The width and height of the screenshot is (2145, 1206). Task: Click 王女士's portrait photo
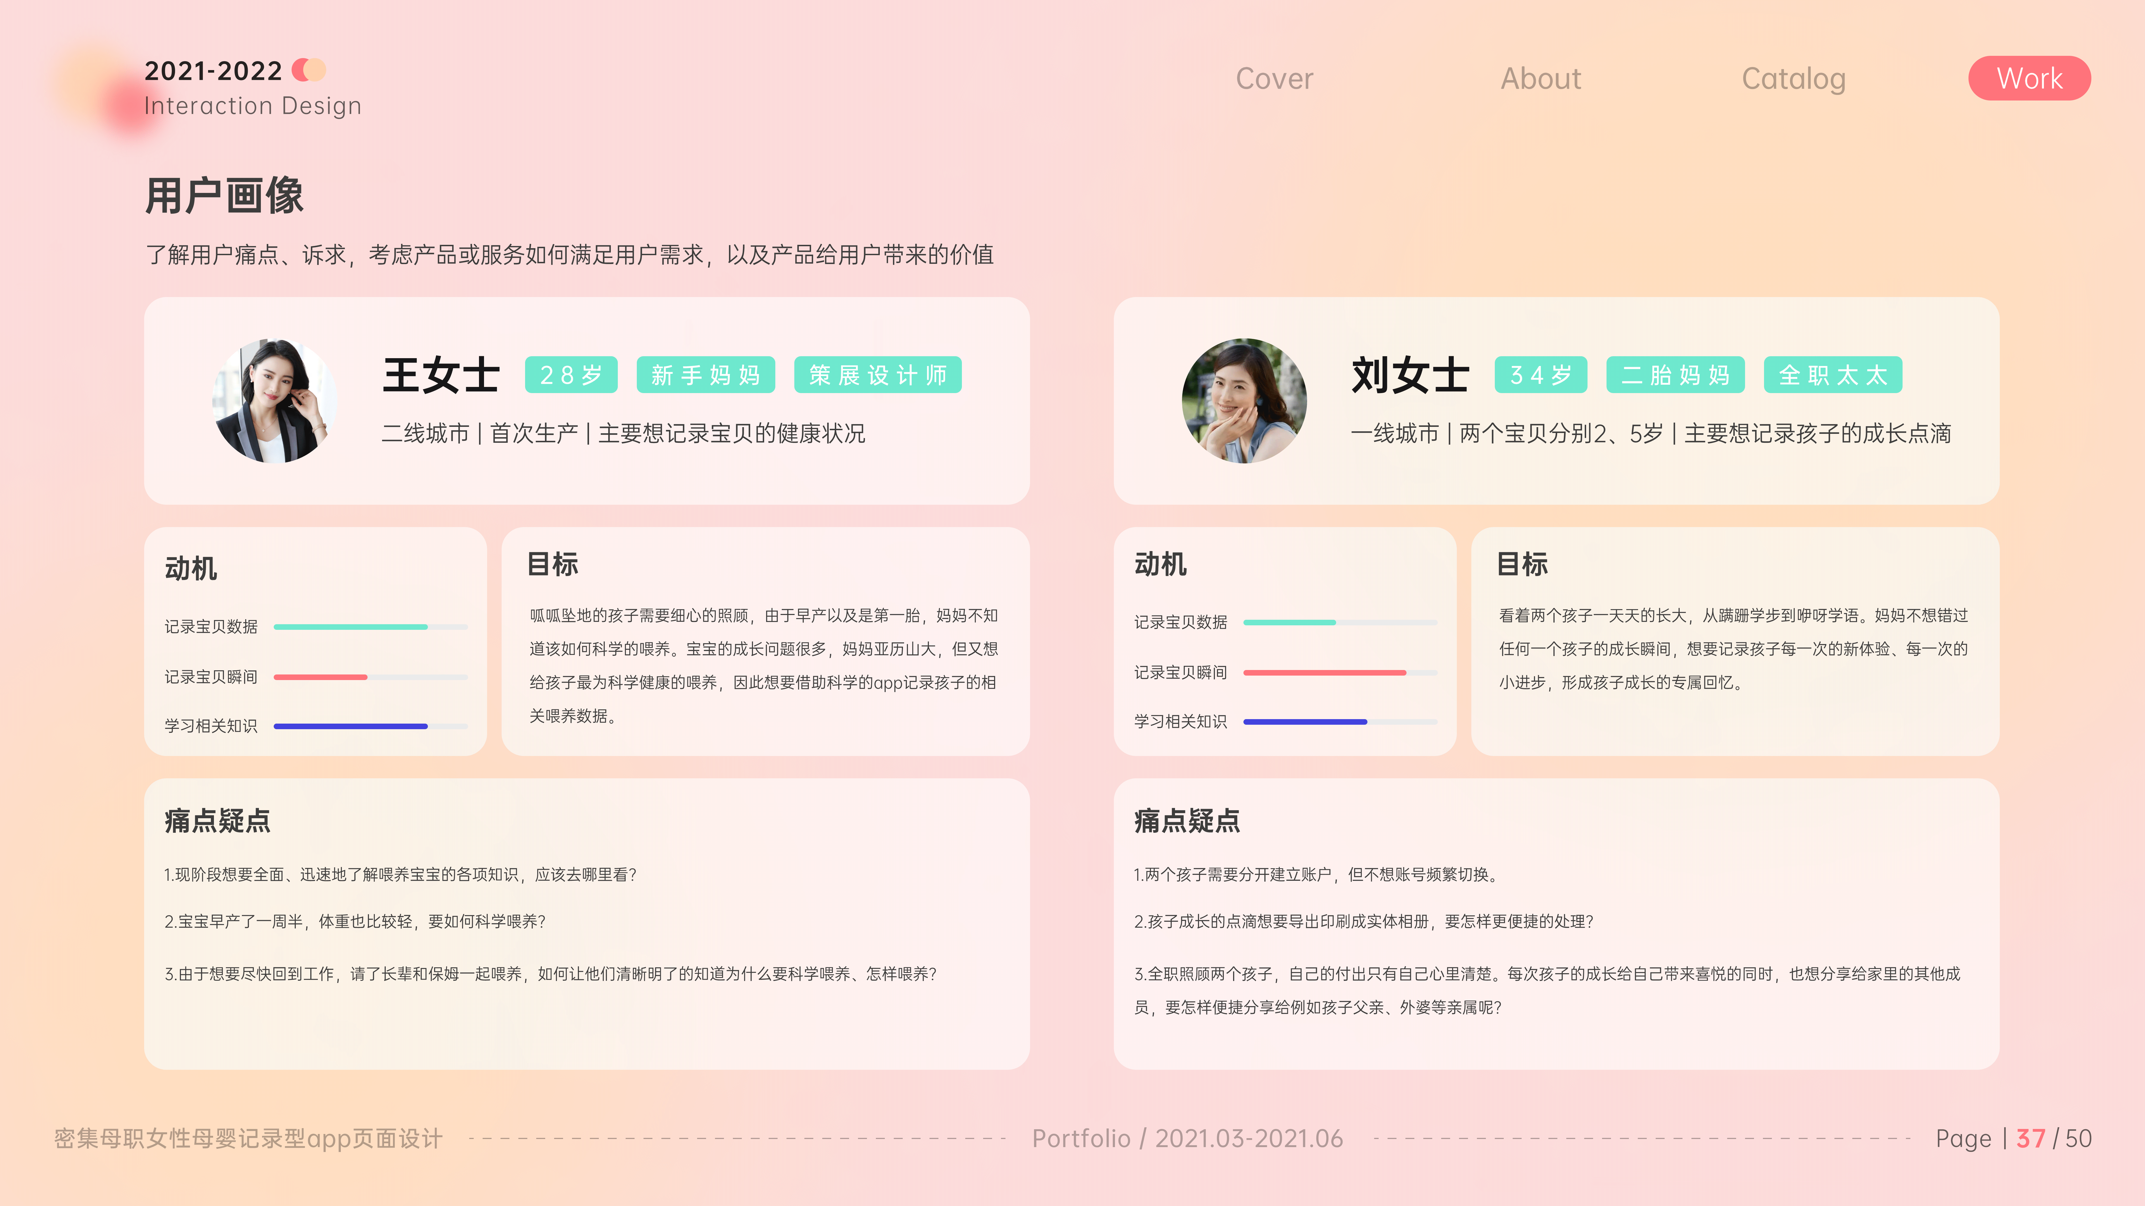(x=275, y=400)
